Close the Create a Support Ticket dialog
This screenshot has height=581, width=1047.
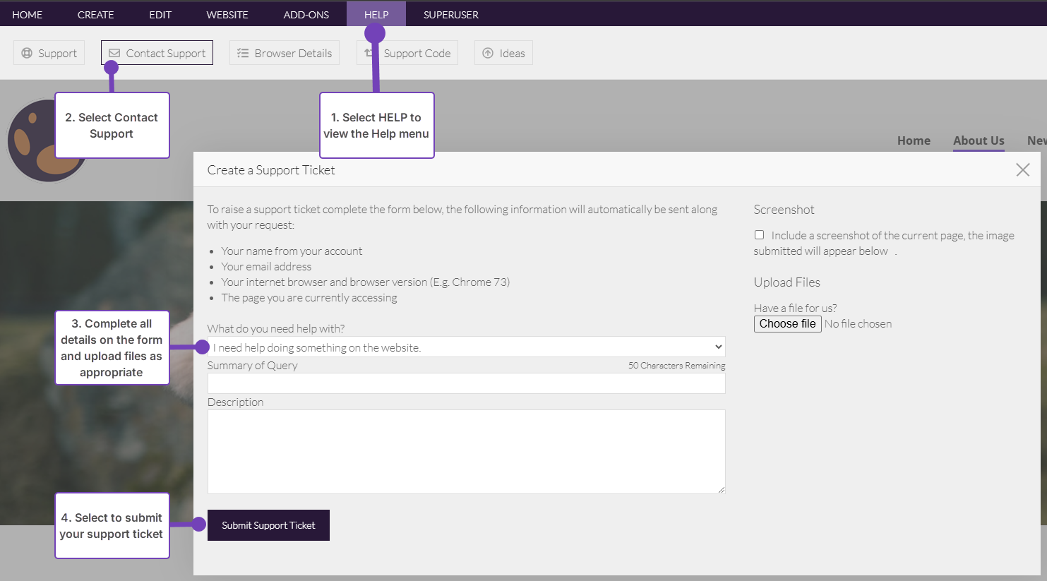[1022, 169]
